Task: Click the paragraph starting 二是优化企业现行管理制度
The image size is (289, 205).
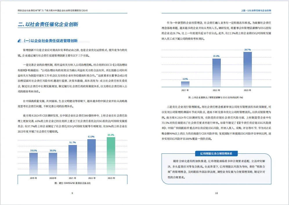Action: pyautogui.click(x=216, y=123)
